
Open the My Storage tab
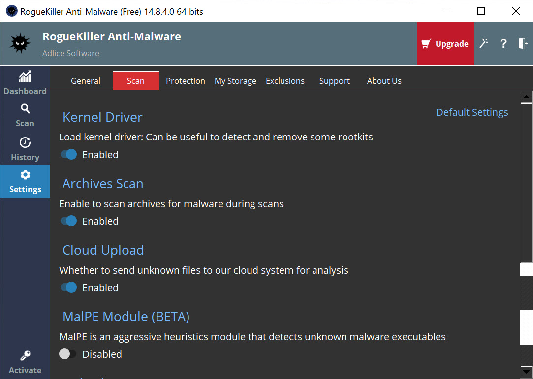235,81
